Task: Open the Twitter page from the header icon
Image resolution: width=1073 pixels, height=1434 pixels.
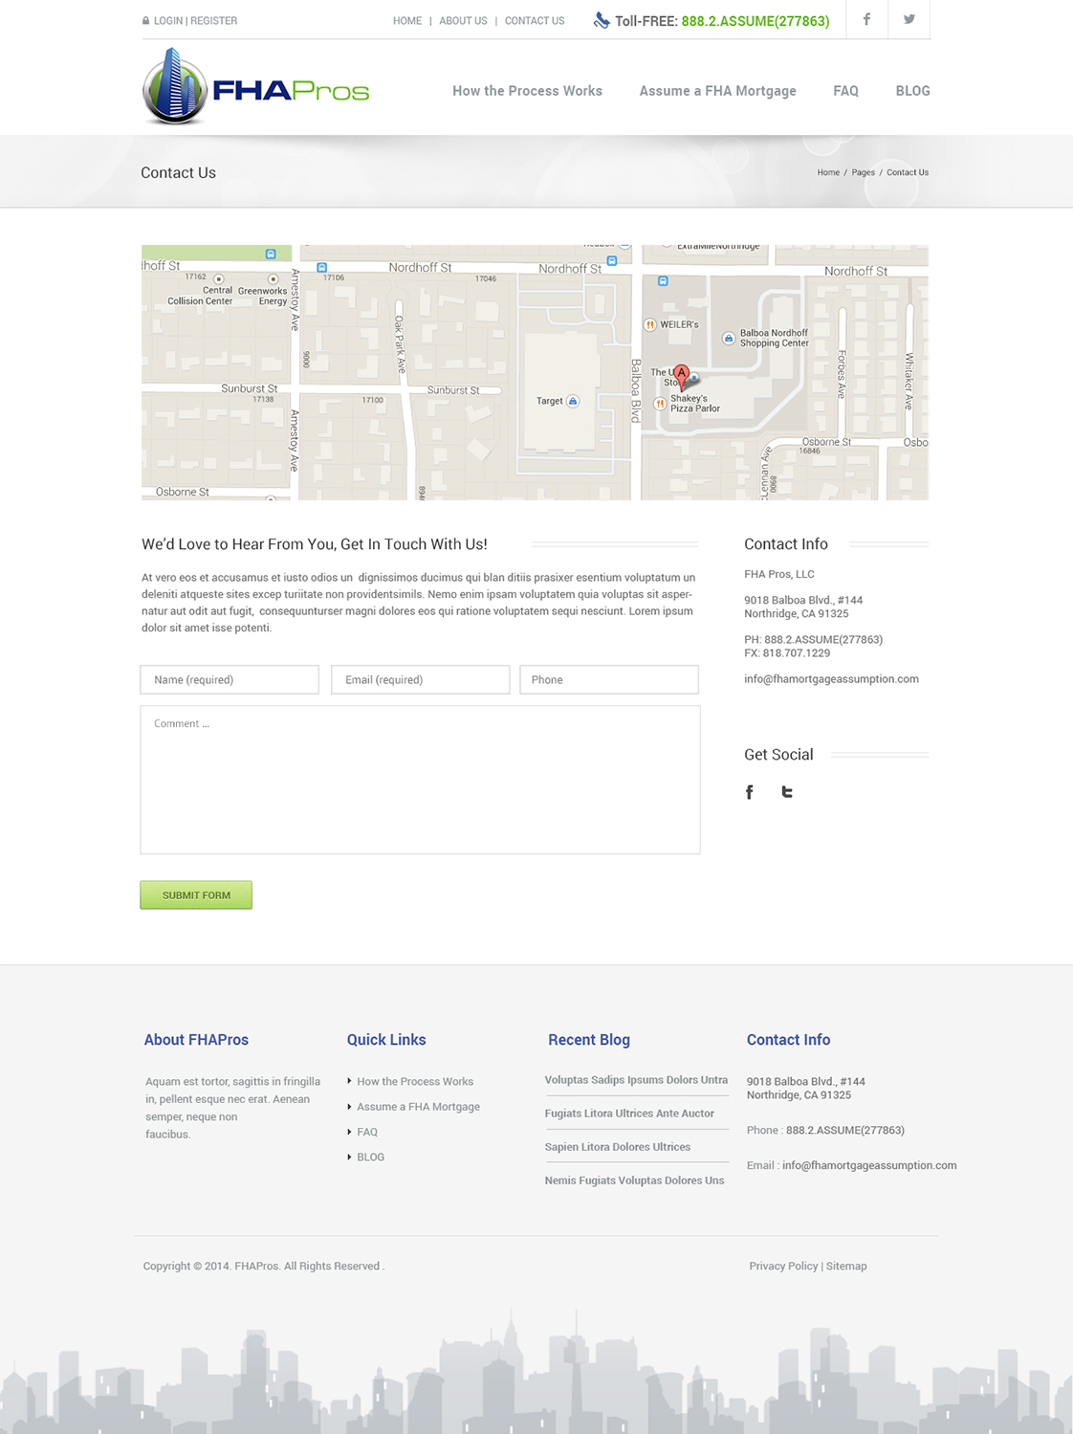Action: tap(910, 19)
